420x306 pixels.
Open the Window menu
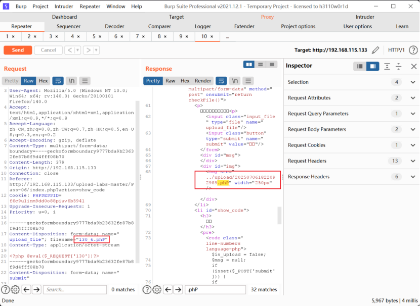point(116,6)
